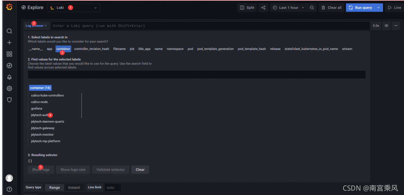The width and height of the screenshot is (404, 195).
Task: Choose grafana container value
Action: click(x=37, y=109)
